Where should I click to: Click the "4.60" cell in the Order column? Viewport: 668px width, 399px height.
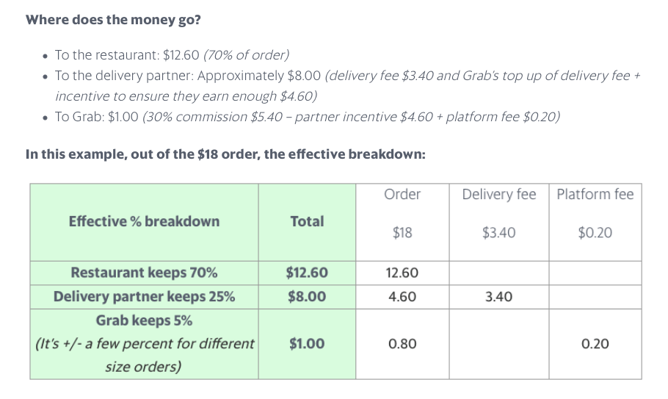point(402,297)
